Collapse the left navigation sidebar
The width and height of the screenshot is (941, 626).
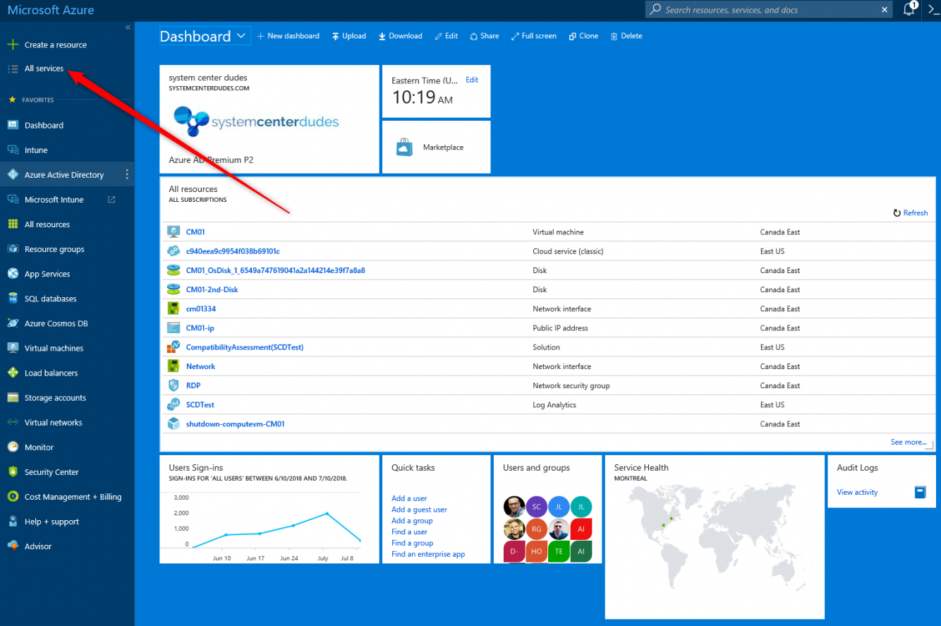click(128, 27)
